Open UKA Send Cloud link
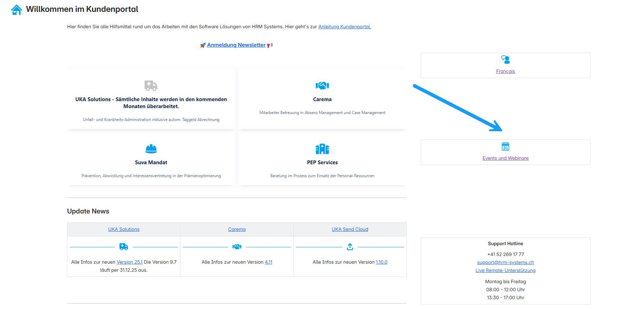 click(350, 229)
